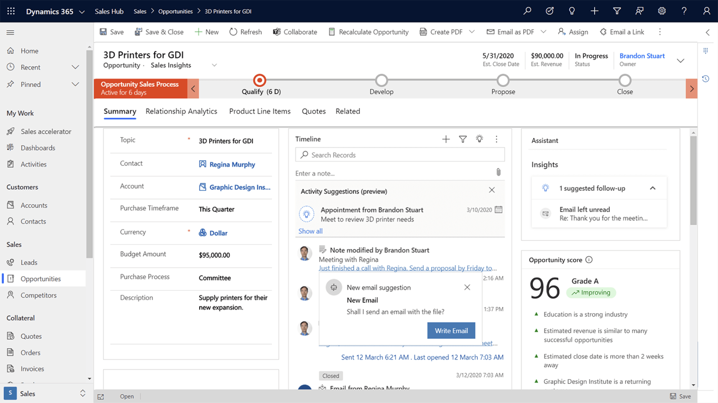
Task: Open the Regina Murphy contact
Action: pyautogui.click(x=232, y=164)
